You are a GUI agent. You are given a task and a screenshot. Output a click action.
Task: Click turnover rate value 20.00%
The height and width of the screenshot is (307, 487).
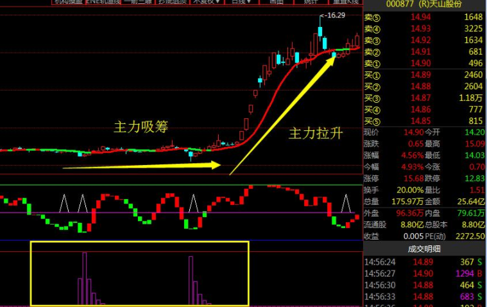point(410,189)
